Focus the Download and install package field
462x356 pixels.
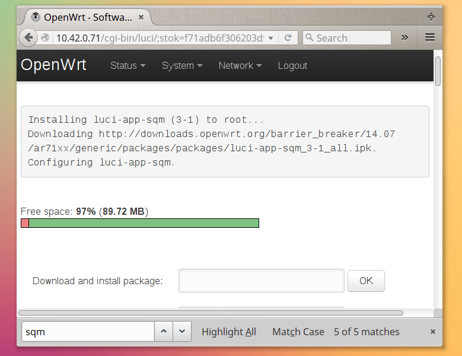tap(262, 281)
